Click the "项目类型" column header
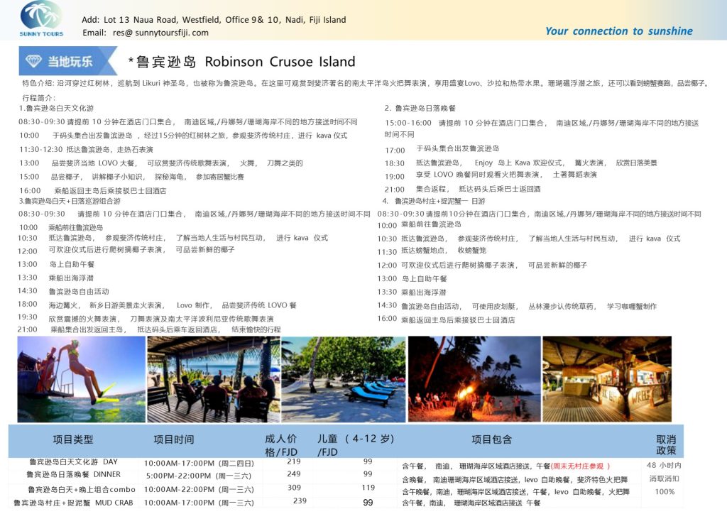The image size is (727, 514). click(x=73, y=439)
